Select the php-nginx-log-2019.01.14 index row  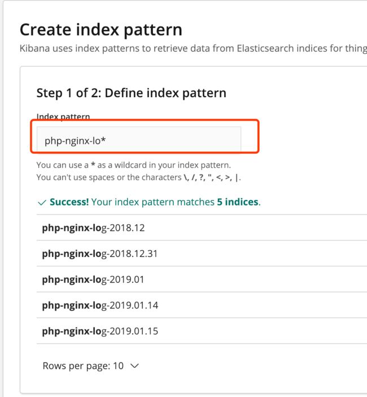[x=202, y=305]
